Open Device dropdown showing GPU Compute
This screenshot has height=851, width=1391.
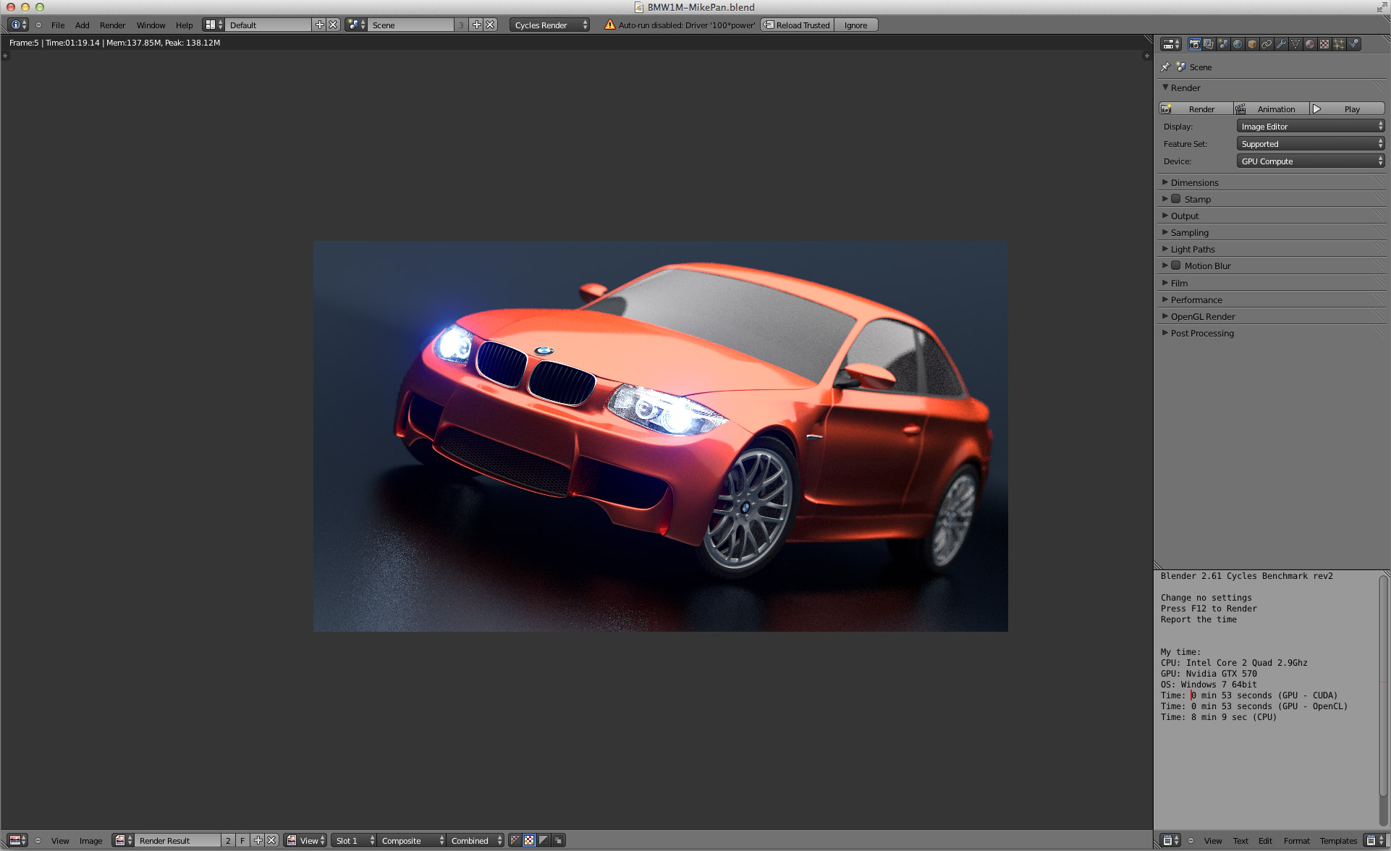coord(1311,161)
